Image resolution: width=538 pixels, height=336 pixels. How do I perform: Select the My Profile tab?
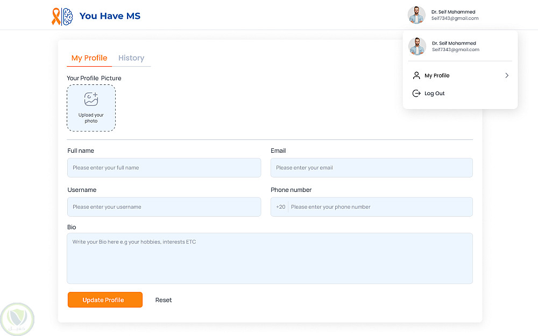89,58
